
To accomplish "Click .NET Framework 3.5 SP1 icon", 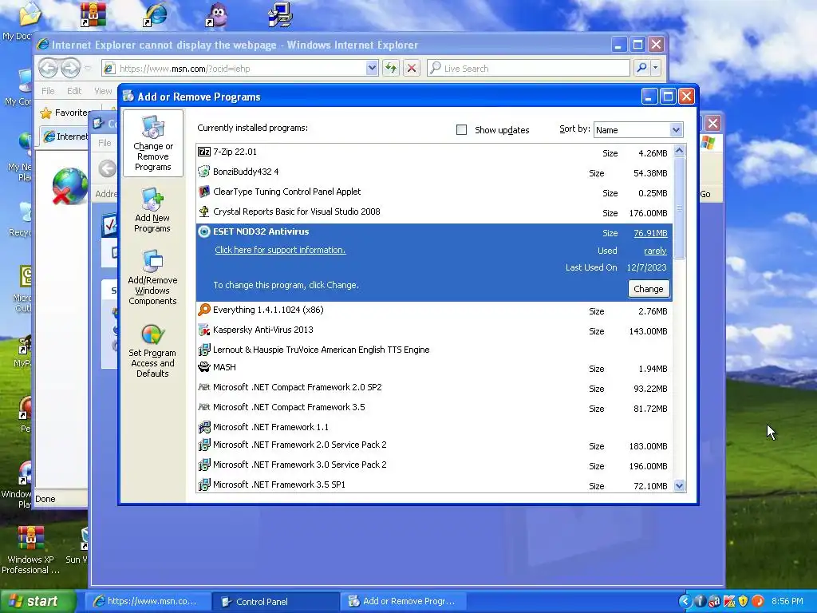I will point(204,484).
